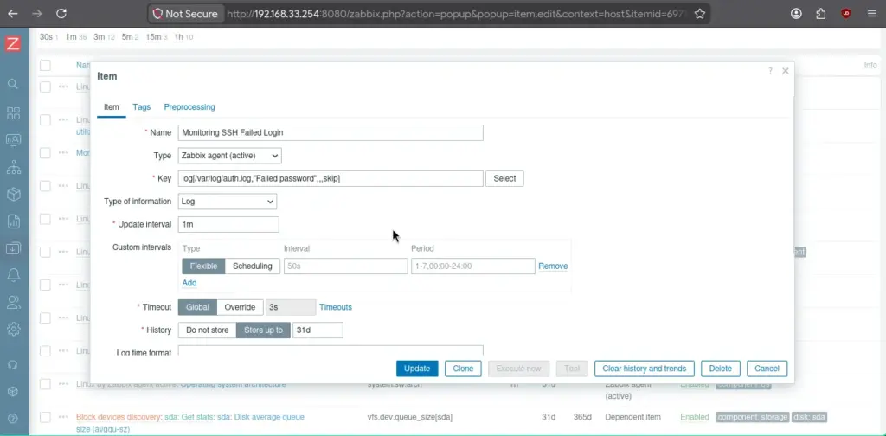The height and width of the screenshot is (436, 886).
Task: Open the Alerts bell icon in sidebar
Action: pos(14,274)
